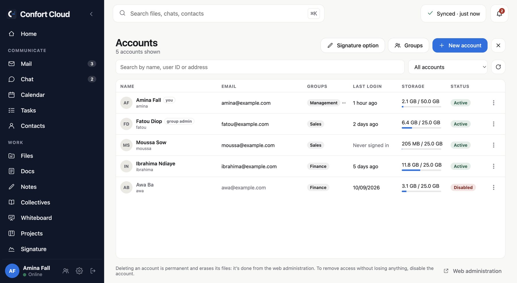517x283 pixels.
Task: Go to Calendar in the sidebar
Action: (x=52, y=95)
